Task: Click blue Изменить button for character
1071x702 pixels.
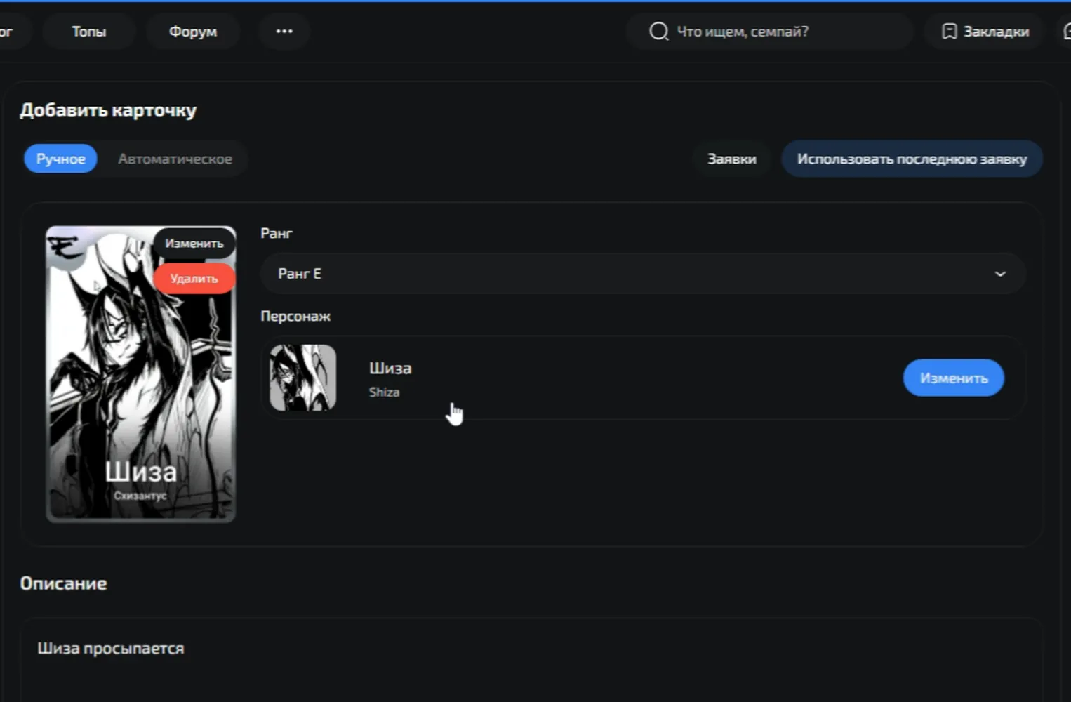Action: point(953,378)
